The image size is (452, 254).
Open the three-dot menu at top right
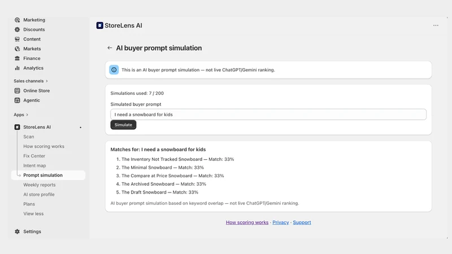click(x=436, y=25)
